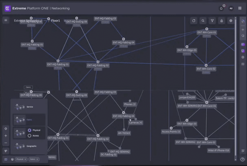
Task: Click the Cameras [4] group label
Action: click(136, 123)
